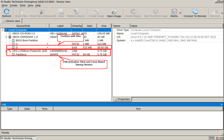Screen dimensions: 224x140
Task: Collapse the VBOX HARDDISK 1.0 tree node
Action: pos(6,37)
